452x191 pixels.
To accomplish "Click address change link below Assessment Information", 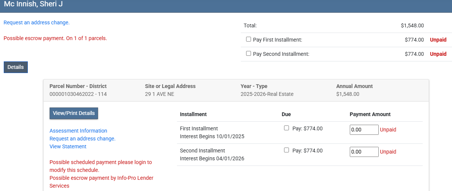I will tap(82, 139).
